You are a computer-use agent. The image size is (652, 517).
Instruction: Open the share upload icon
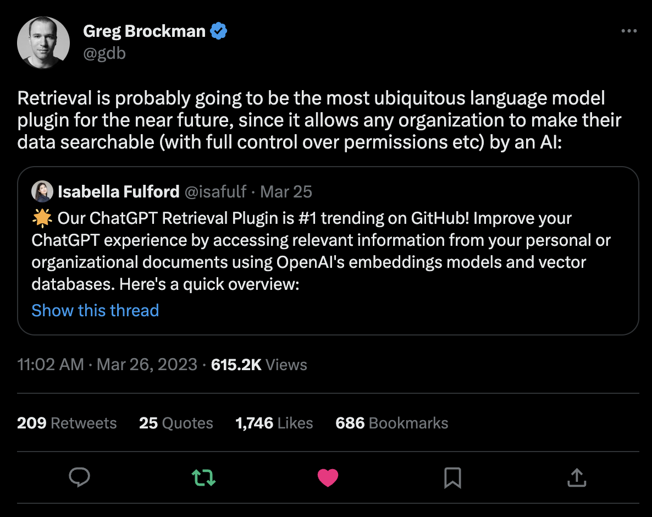click(x=576, y=477)
